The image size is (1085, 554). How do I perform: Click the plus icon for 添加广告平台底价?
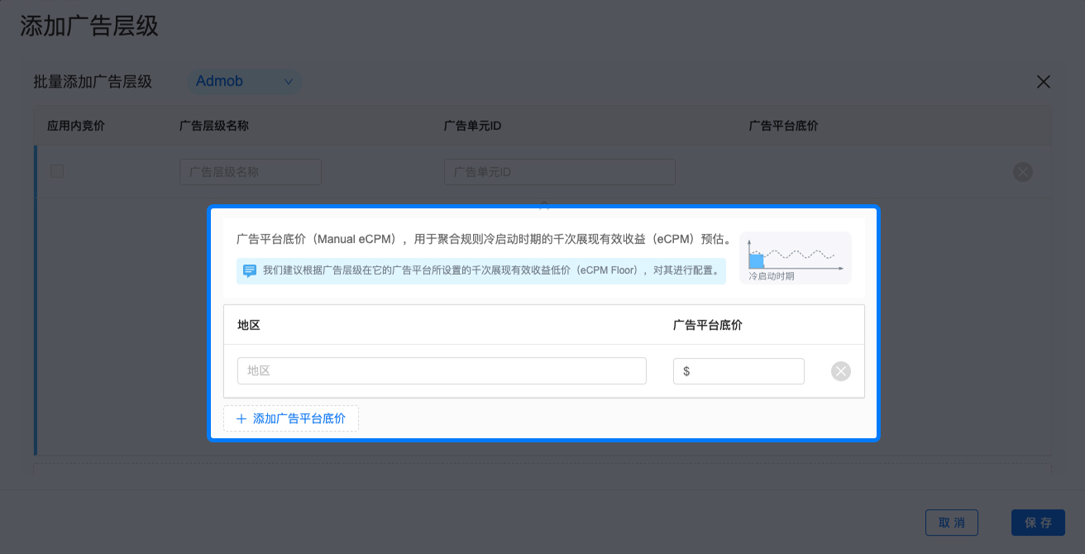(x=241, y=419)
